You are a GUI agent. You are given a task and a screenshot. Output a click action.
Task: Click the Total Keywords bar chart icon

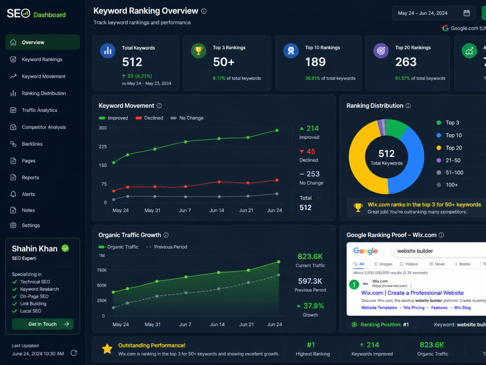(107, 51)
